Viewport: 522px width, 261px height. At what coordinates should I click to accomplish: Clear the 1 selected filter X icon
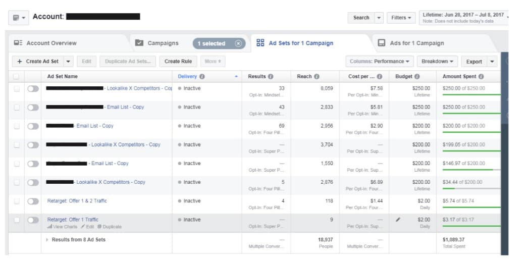coord(238,43)
